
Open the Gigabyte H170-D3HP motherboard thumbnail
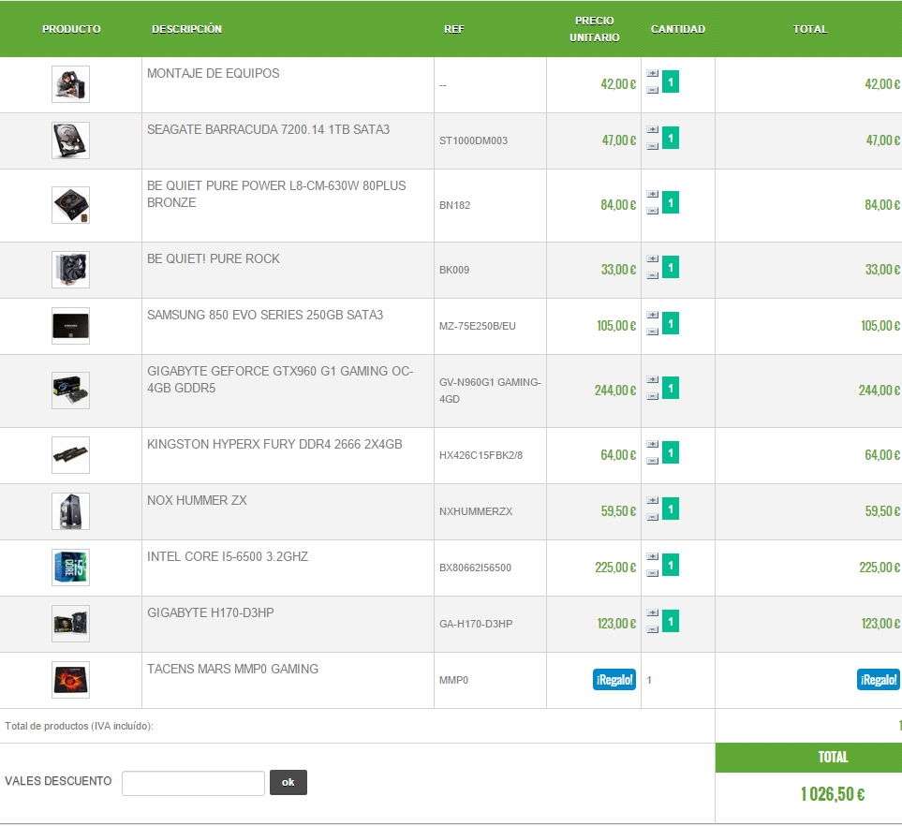[x=71, y=624]
